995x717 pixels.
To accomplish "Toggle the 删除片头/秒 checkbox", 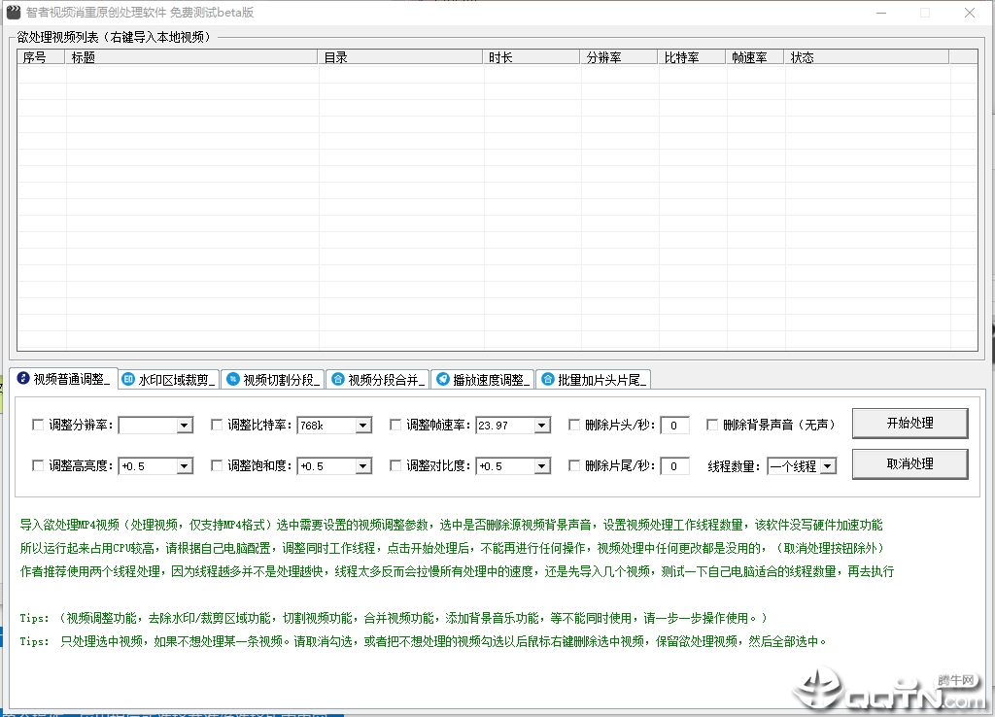I will click(x=574, y=425).
